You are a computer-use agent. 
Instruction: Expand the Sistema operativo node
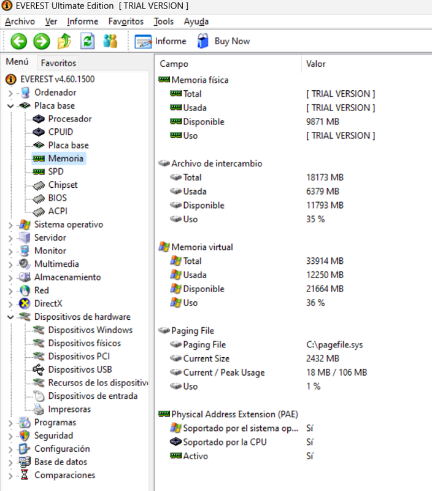point(10,225)
